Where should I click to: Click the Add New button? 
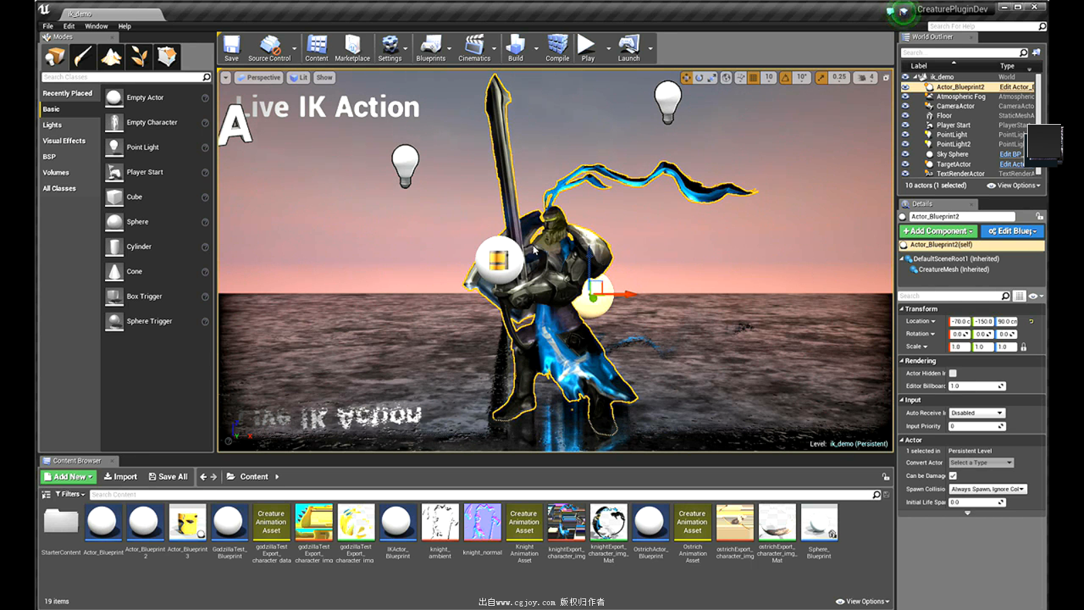coord(68,477)
